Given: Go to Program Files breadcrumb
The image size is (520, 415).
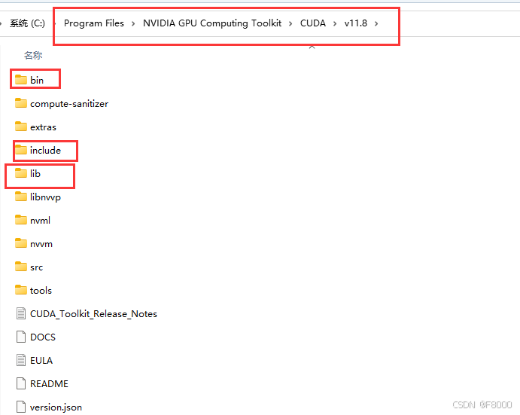Looking at the screenshot, I should coord(94,23).
